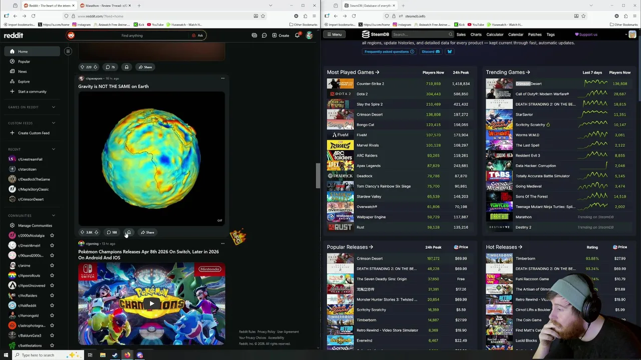Screen dimensions: 641x360
Task: Upvote the Gravity is NOT THE SAME post
Action: [83, 232]
